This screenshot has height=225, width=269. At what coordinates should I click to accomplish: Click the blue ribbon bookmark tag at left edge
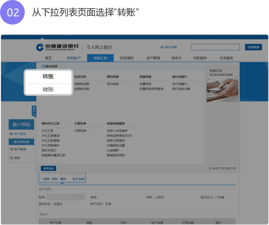34,111
